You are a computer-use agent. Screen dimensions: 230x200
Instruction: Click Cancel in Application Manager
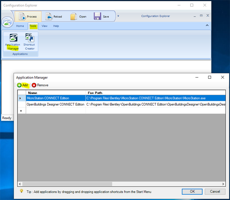(215, 191)
